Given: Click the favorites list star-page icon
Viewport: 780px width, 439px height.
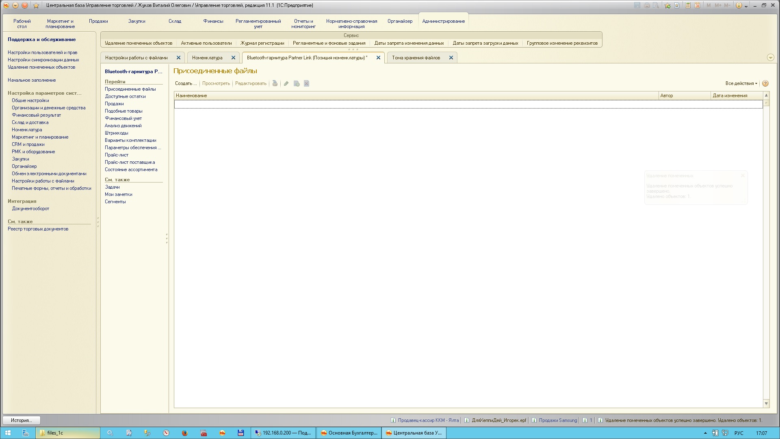Looking at the screenshot, I should (x=677, y=5).
